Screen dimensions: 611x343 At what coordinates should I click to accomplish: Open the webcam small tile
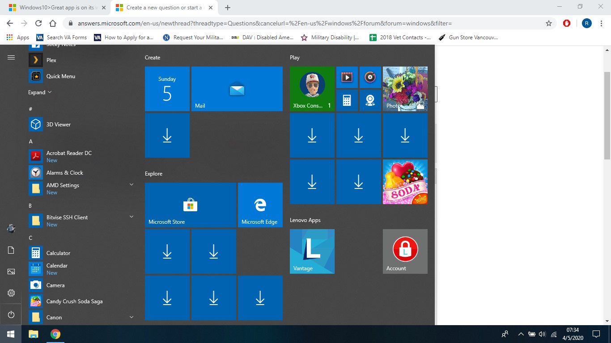pyautogui.click(x=370, y=100)
